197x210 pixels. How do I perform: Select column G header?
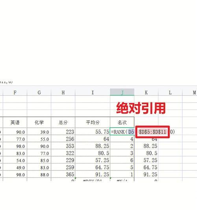tap(39, 92)
